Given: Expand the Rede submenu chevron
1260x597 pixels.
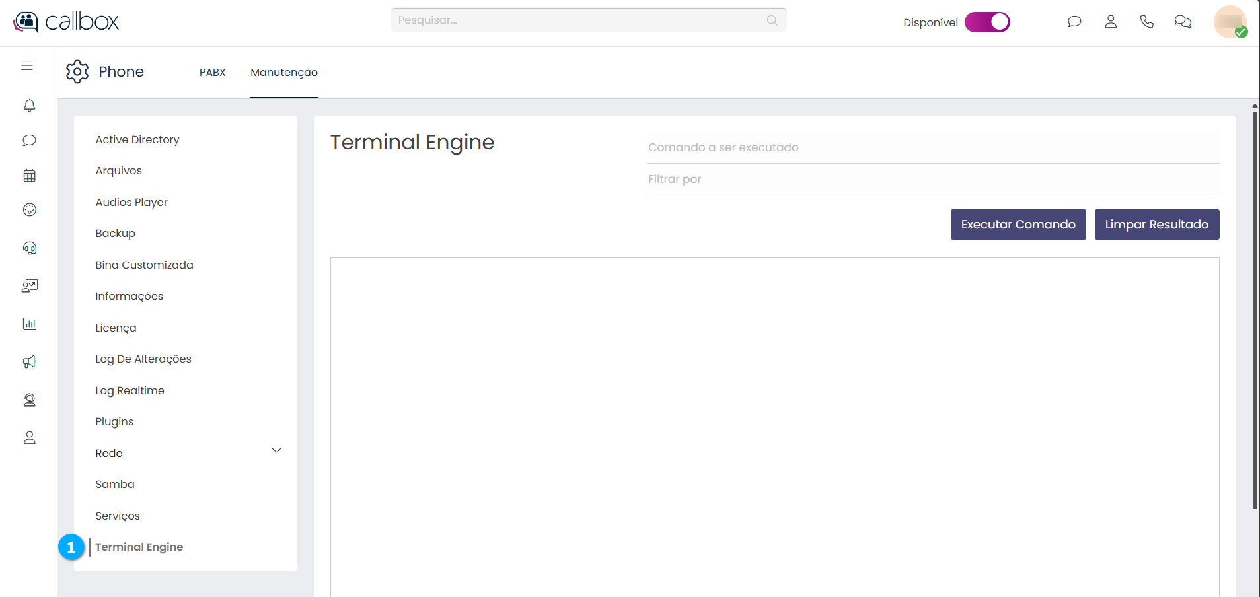Looking at the screenshot, I should [x=276, y=451].
